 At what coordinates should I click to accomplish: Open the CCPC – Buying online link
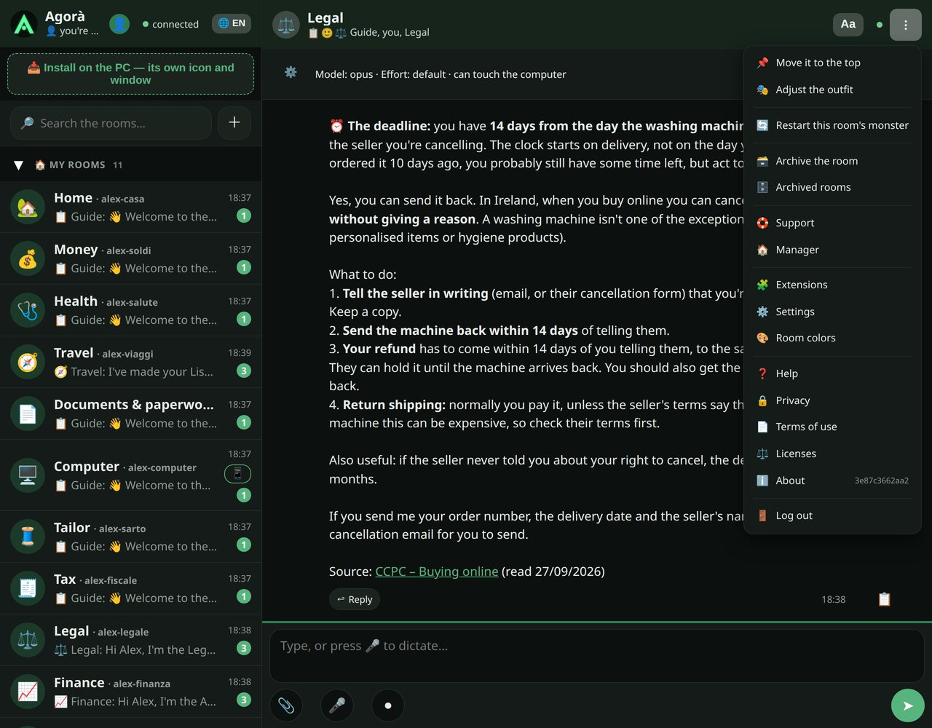tap(437, 571)
